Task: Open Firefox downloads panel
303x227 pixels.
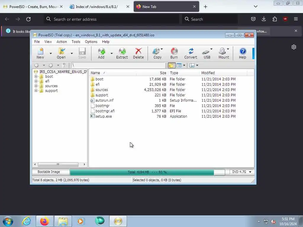Action: [x=264, y=19]
